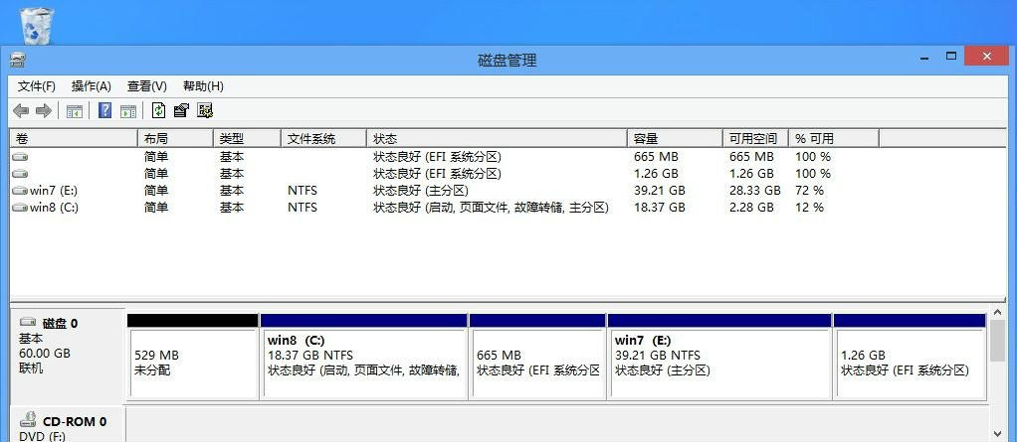Sort by the 类型 column header
The image size is (1017, 442).
click(247, 138)
